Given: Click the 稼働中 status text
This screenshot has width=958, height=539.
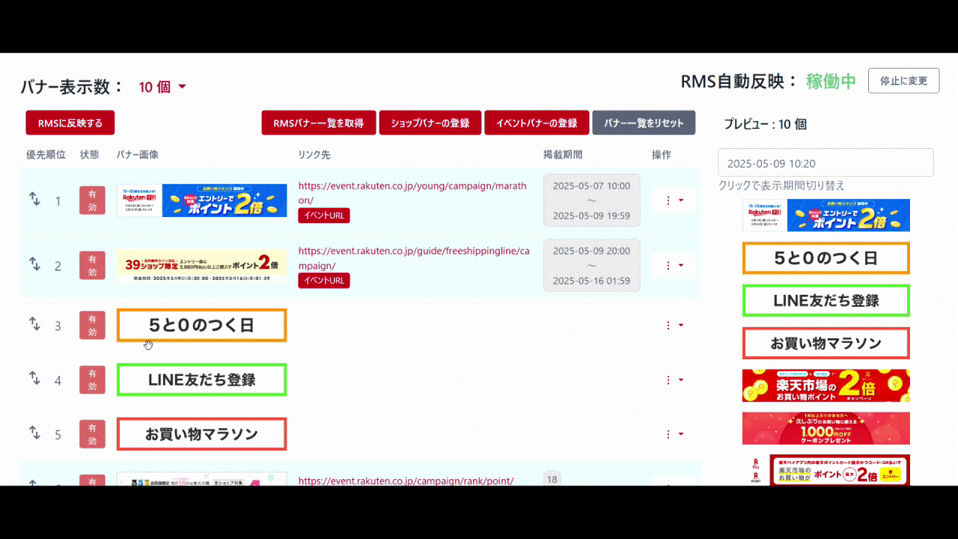Looking at the screenshot, I should tap(831, 82).
